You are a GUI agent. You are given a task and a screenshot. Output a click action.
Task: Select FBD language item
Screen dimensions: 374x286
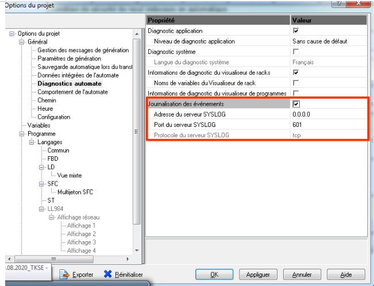click(53, 159)
